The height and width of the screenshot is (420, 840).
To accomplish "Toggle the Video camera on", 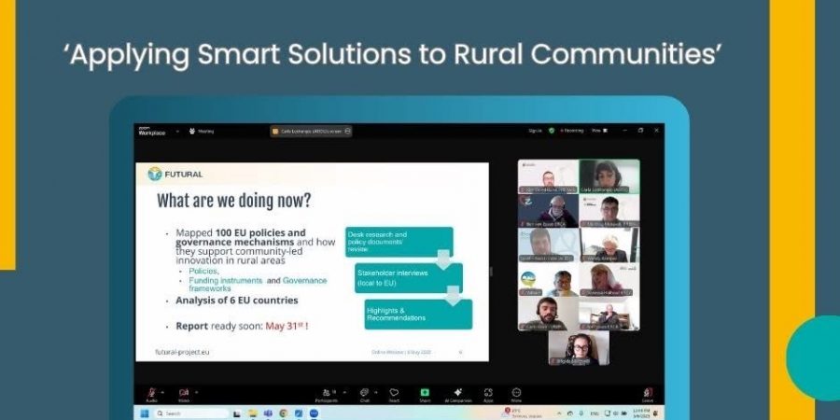I will coord(183,393).
